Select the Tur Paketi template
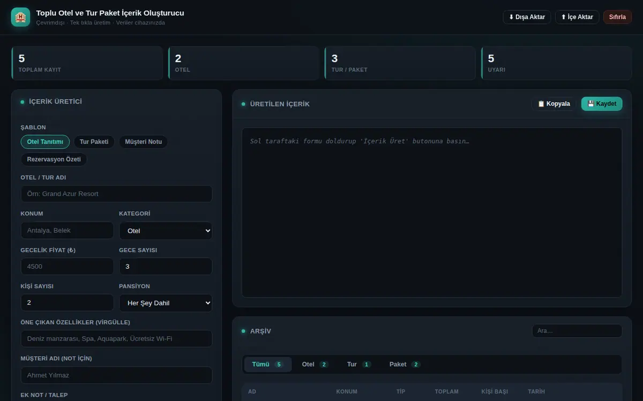Screen dimensions: 643x401 94,142
